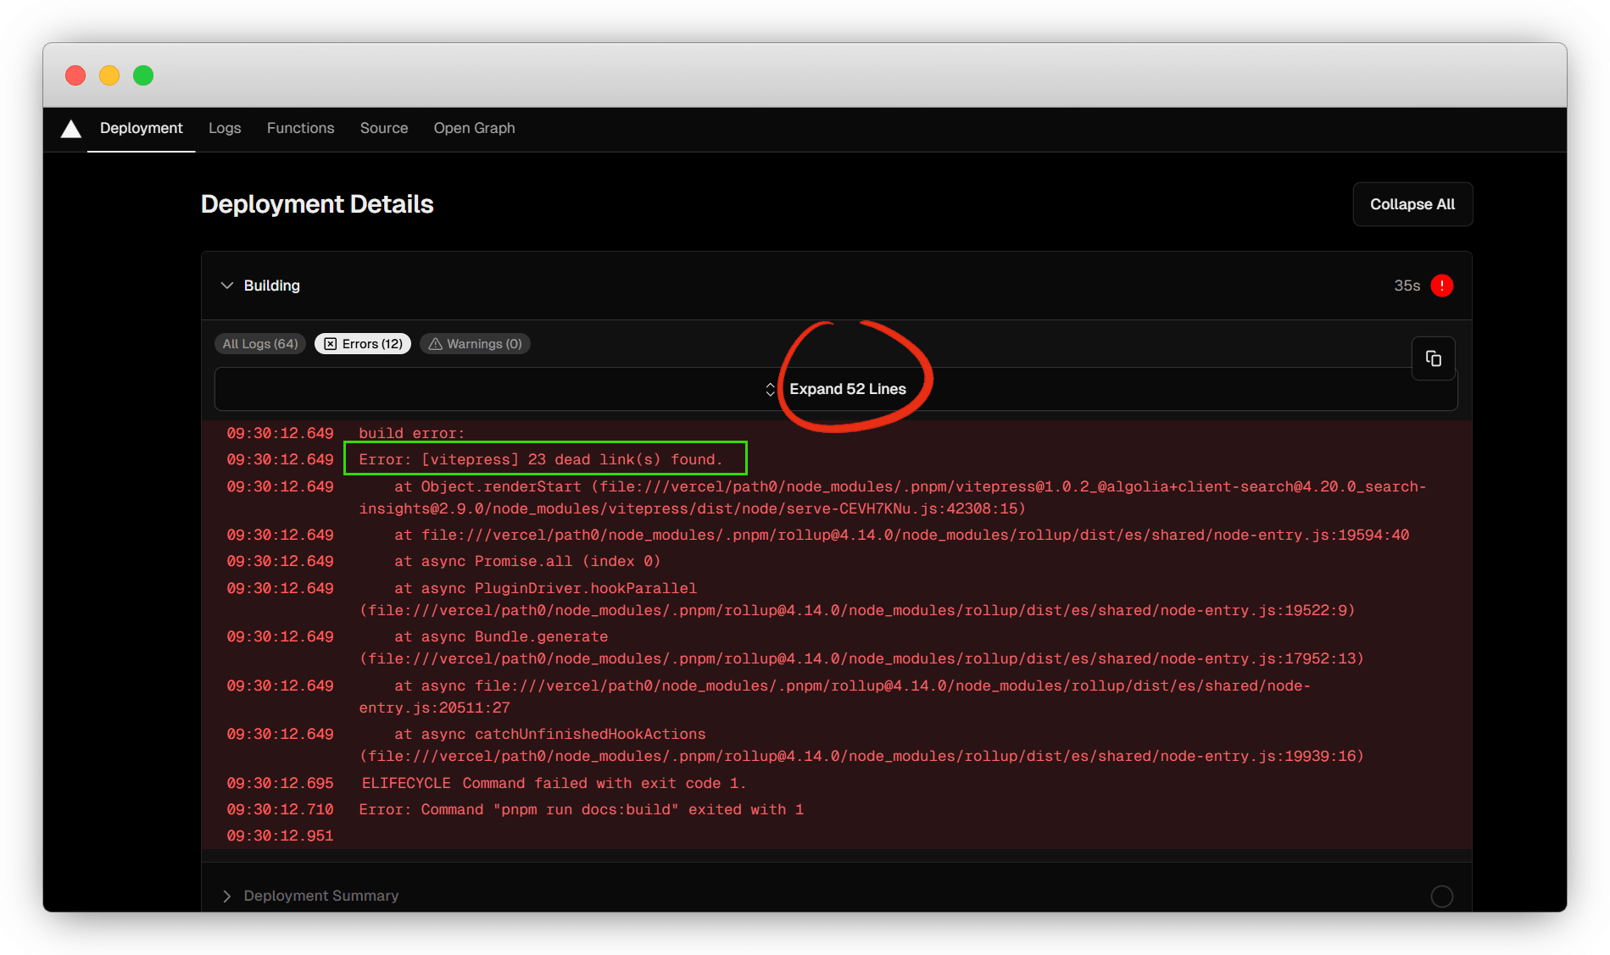Open the Functions tab
The width and height of the screenshot is (1610, 955).
coord(300,128)
